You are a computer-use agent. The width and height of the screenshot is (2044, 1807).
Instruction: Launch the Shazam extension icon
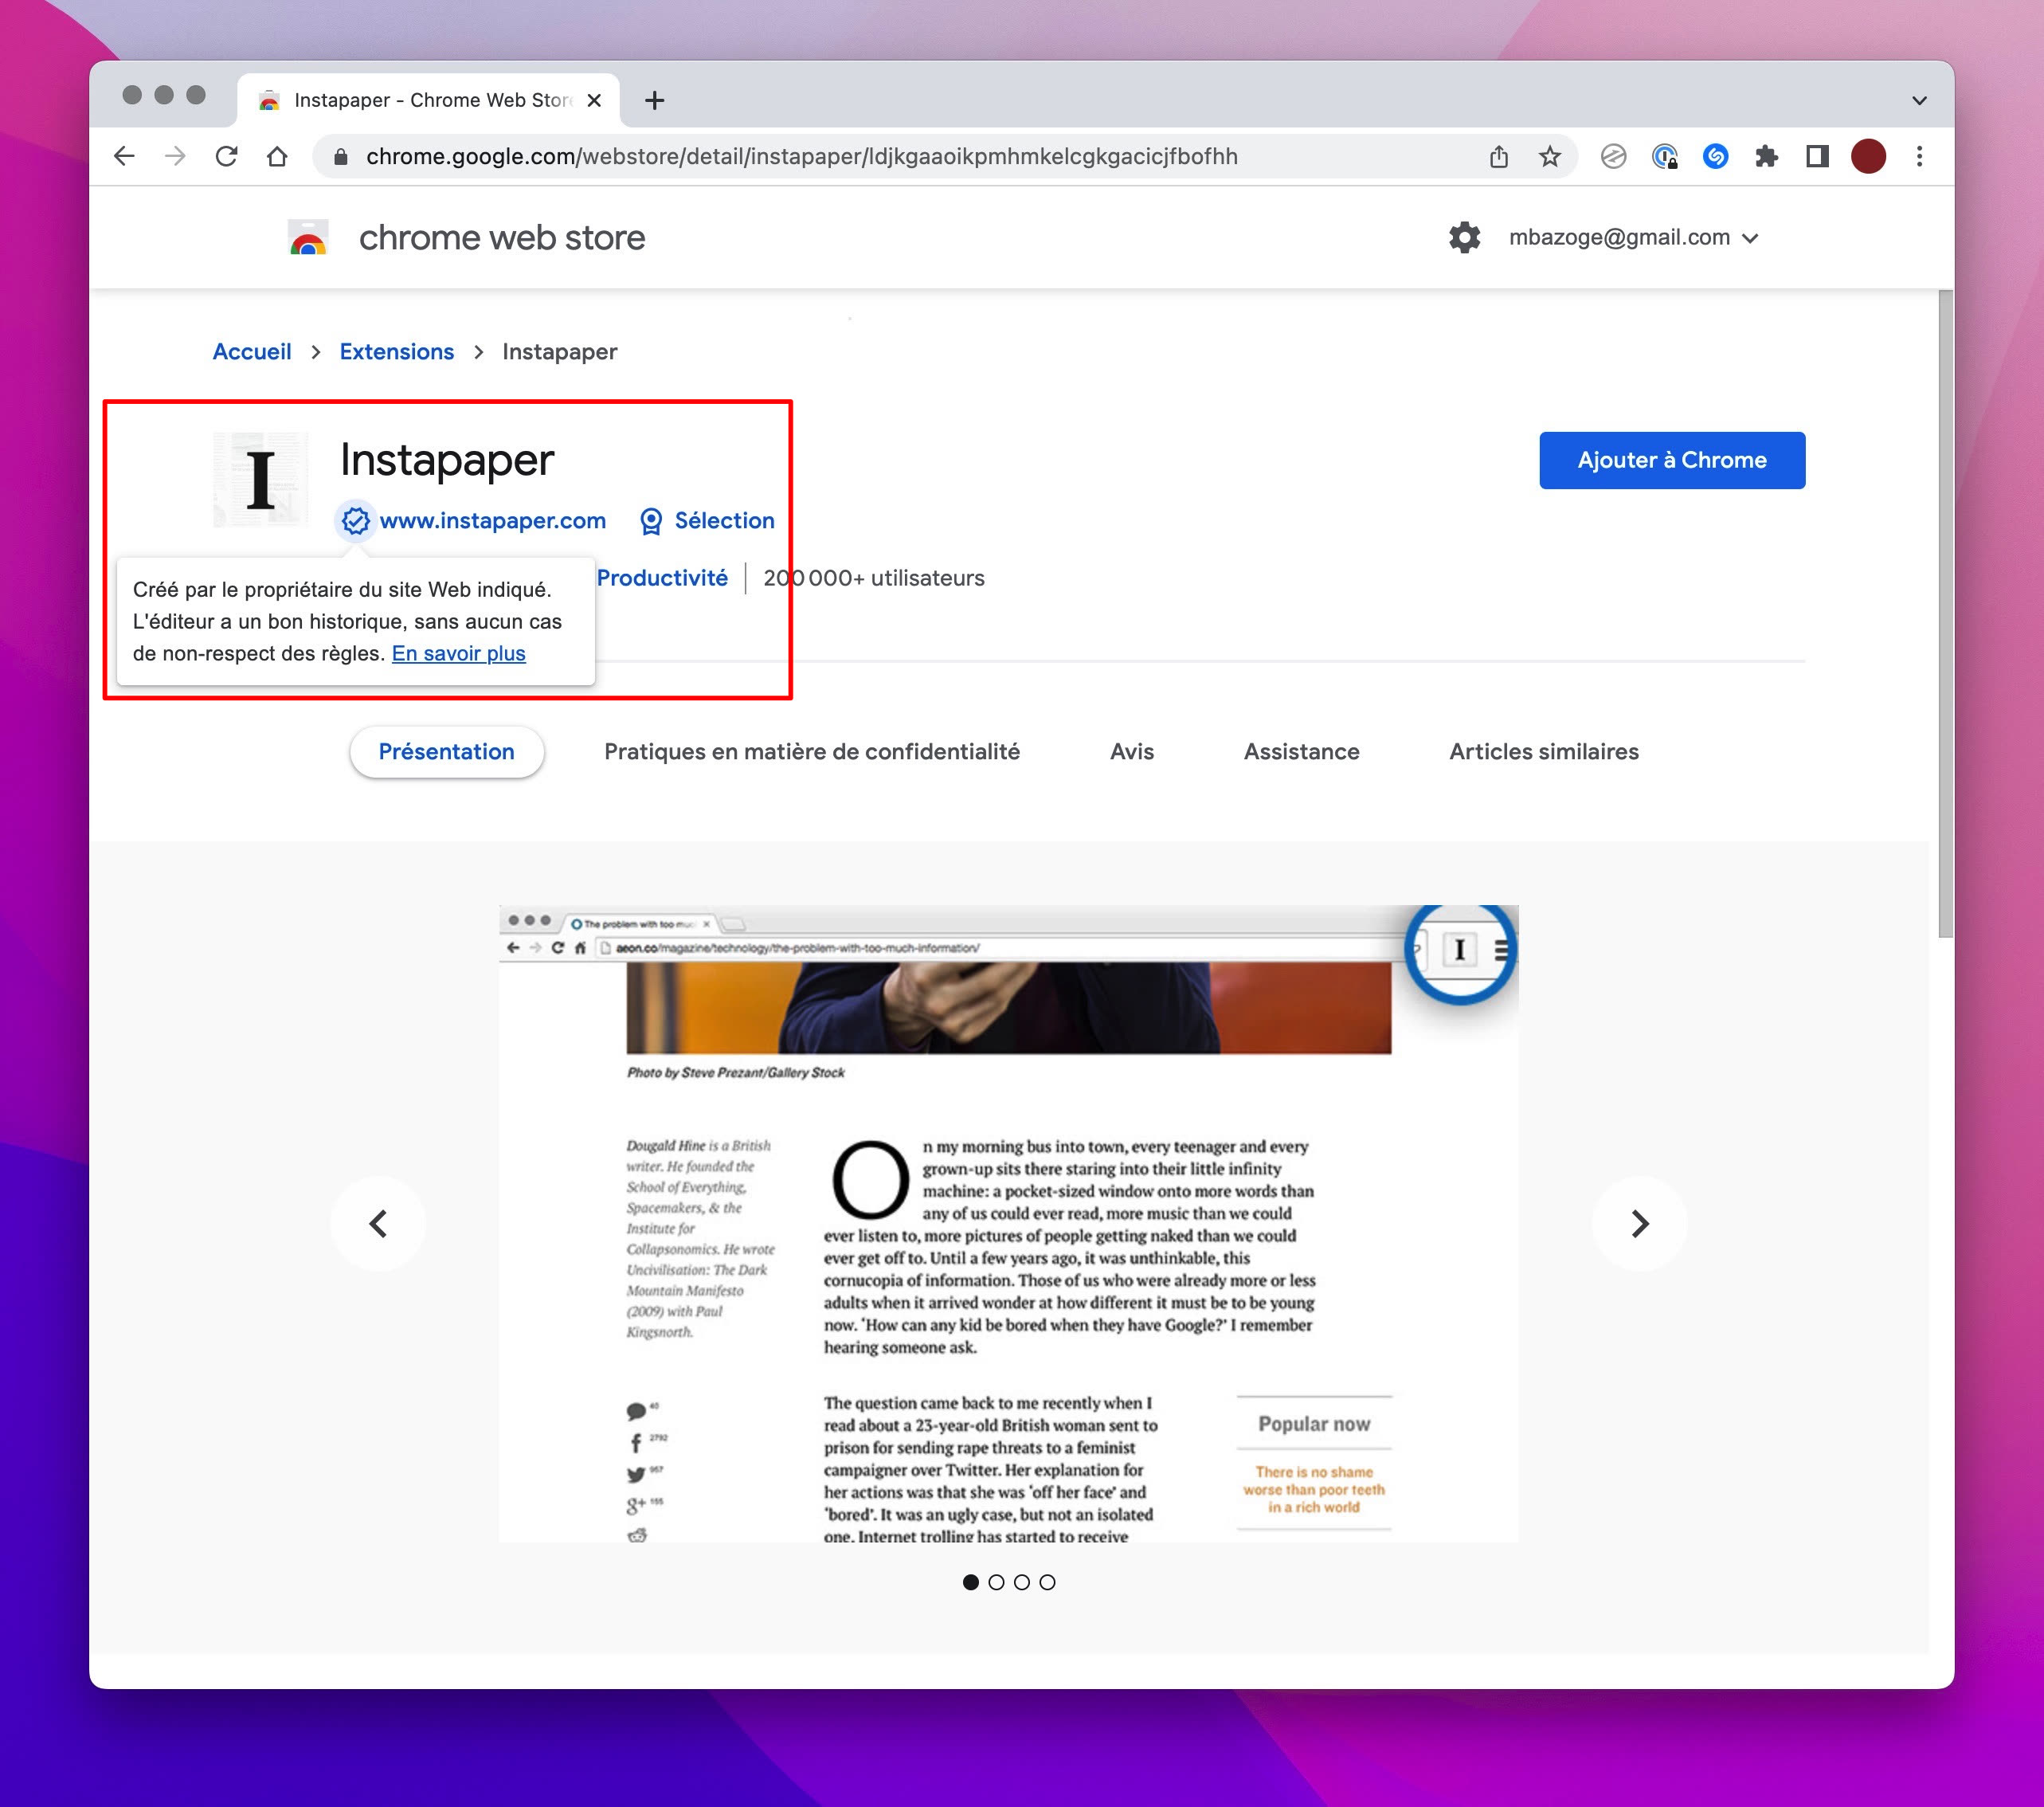point(1715,156)
